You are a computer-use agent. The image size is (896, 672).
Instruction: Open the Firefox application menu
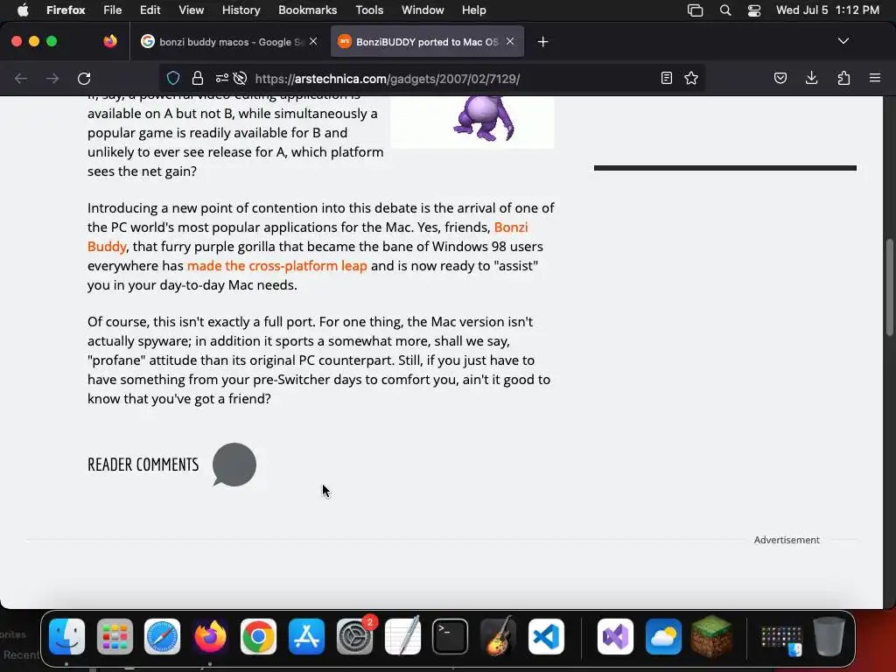pos(875,78)
